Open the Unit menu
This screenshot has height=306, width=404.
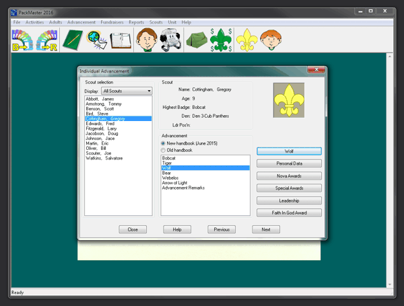click(172, 22)
